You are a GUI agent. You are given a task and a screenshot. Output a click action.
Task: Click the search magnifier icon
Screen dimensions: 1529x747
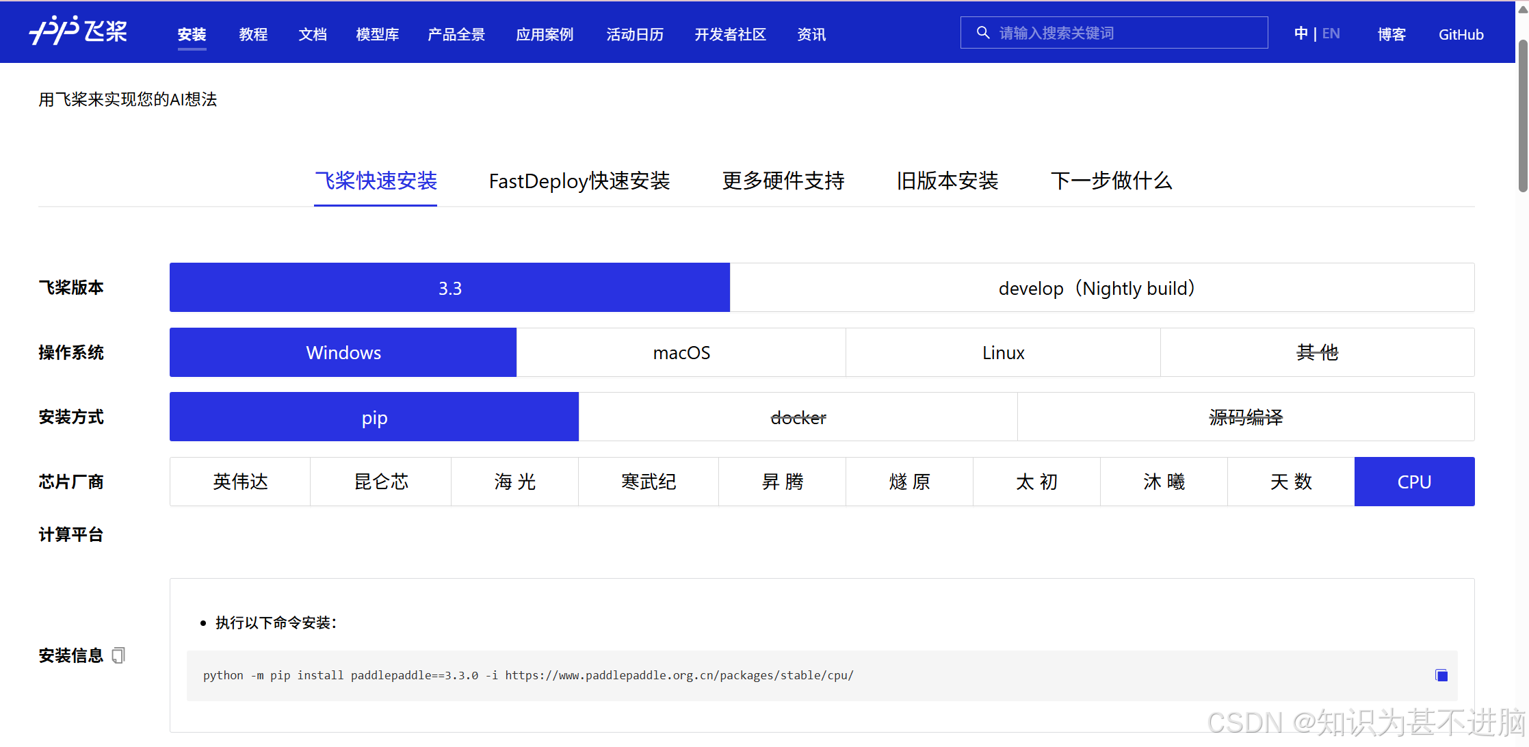pos(982,33)
